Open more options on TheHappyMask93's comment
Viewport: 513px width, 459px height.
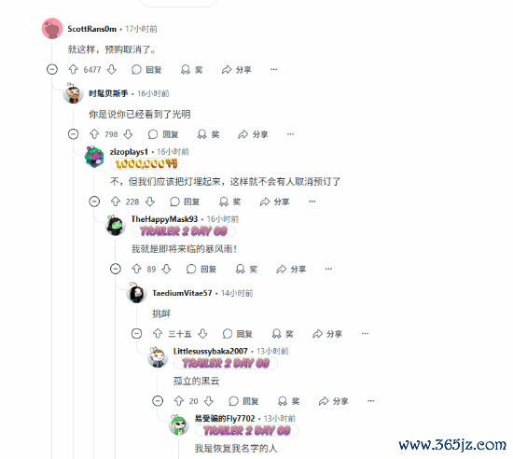(328, 269)
